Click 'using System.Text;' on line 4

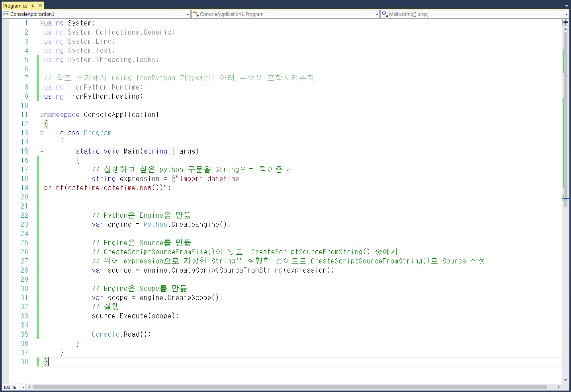coord(79,51)
